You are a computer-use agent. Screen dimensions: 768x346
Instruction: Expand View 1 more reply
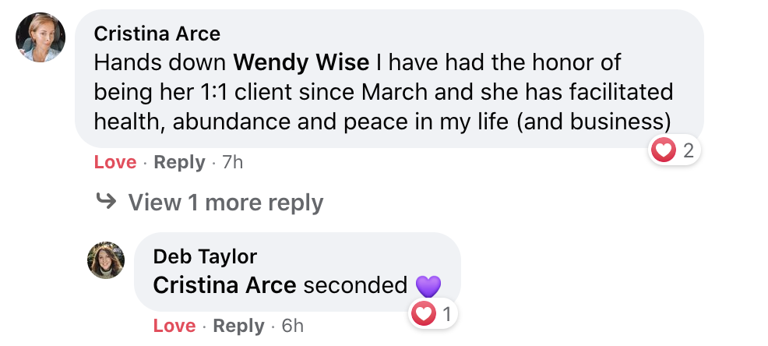tap(225, 203)
